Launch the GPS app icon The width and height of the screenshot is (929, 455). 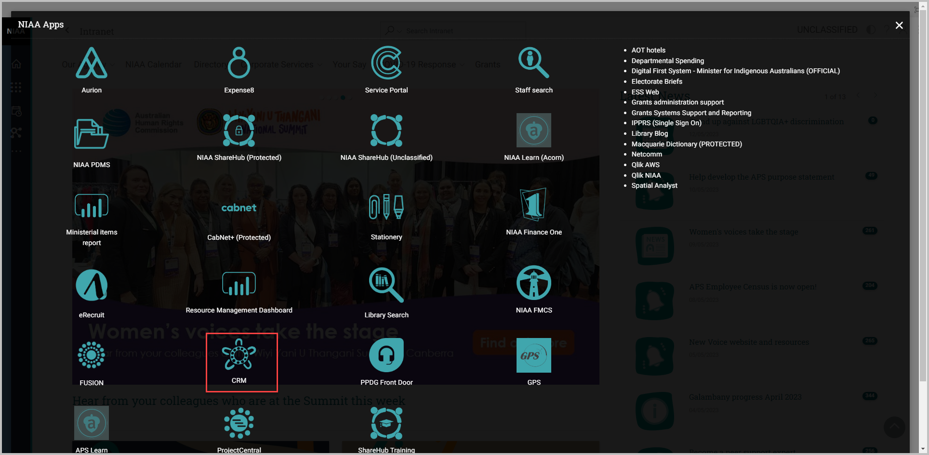tap(534, 355)
